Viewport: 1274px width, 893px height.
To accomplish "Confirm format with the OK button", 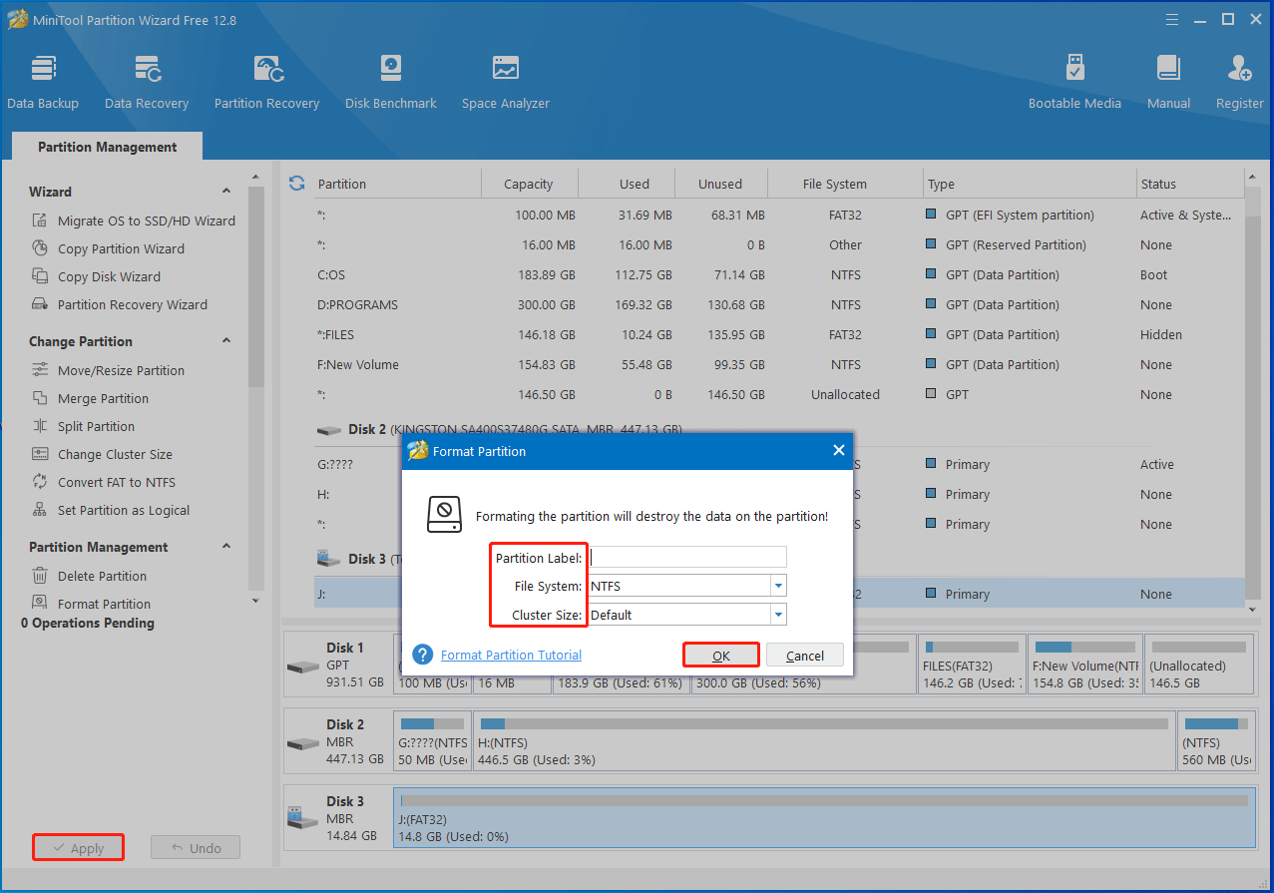I will pyautogui.click(x=721, y=656).
